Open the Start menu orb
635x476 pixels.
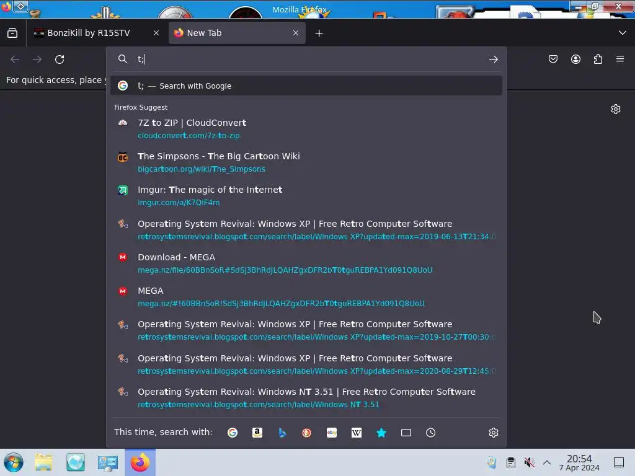(14, 462)
